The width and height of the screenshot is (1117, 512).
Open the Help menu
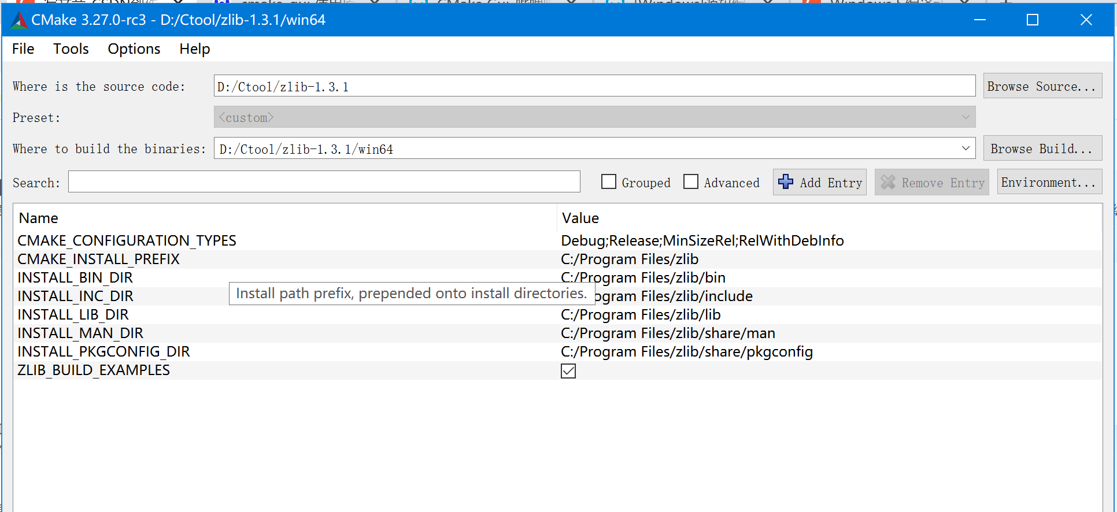coord(195,49)
